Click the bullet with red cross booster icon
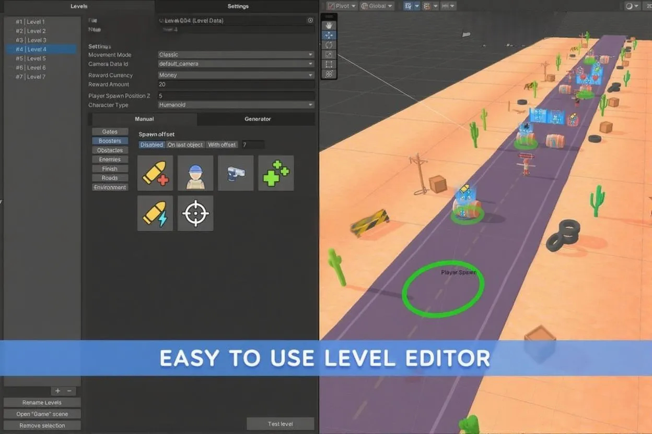 [155, 173]
